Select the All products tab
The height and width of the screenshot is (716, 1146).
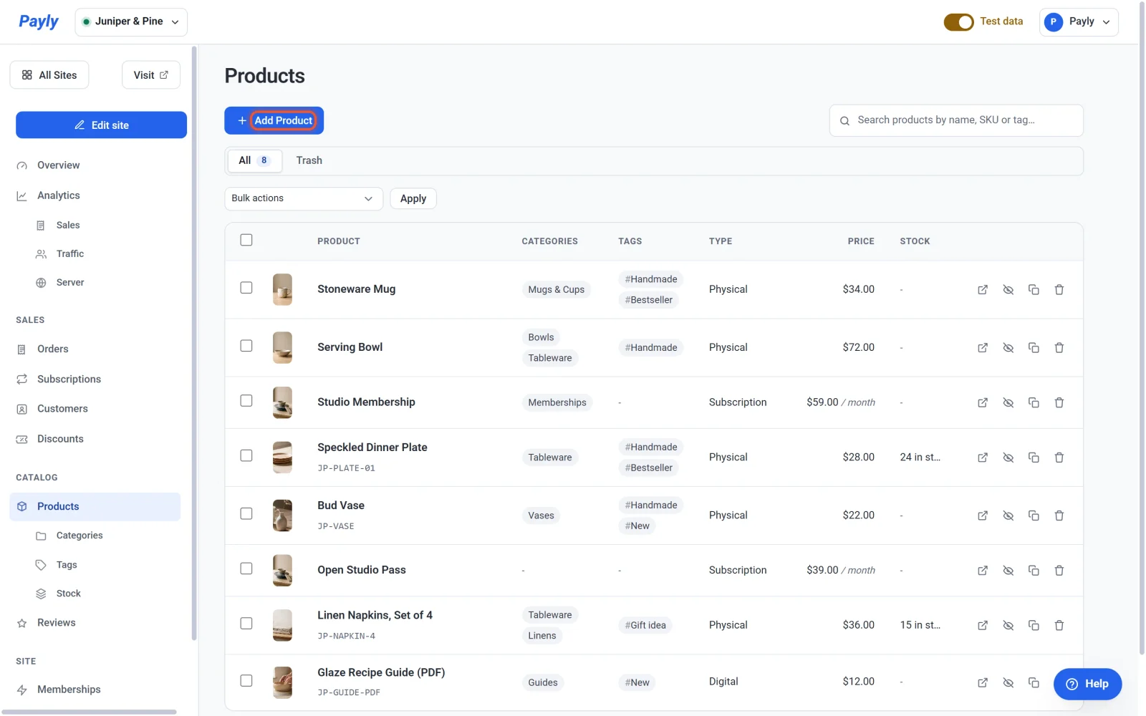point(254,160)
